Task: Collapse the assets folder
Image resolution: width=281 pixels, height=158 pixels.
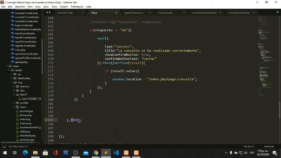Action: click(9, 70)
